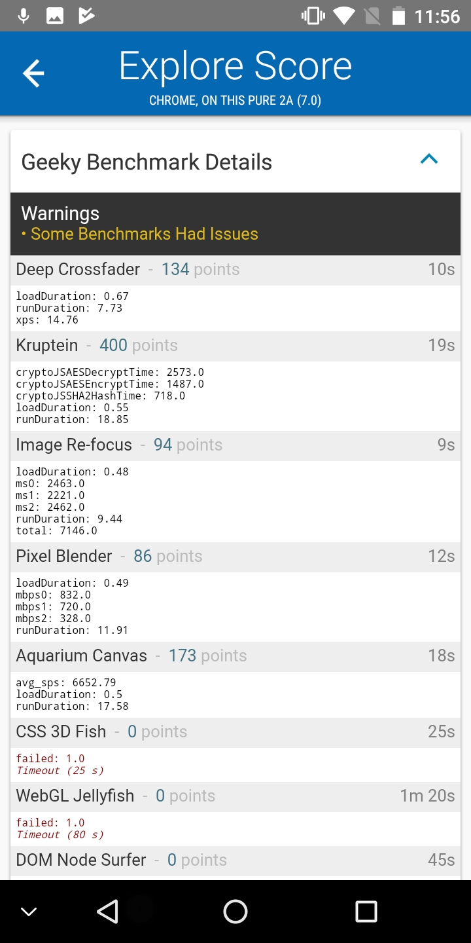Screen dimensions: 471x943
Task: Tap the image notification icon
Action: (55, 16)
